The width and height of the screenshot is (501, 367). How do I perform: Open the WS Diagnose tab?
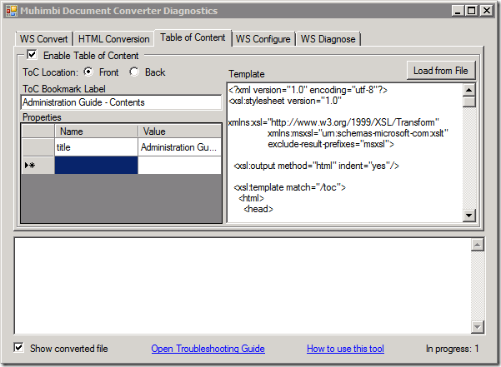click(328, 39)
